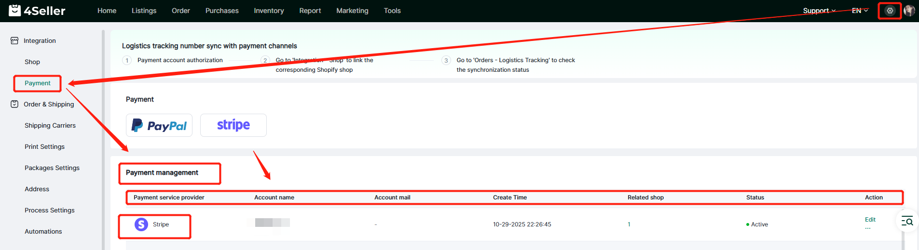The width and height of the screenshot is (919, 250).
Task: Click the three-dots more actions under Edit
Action: (868, 228)
